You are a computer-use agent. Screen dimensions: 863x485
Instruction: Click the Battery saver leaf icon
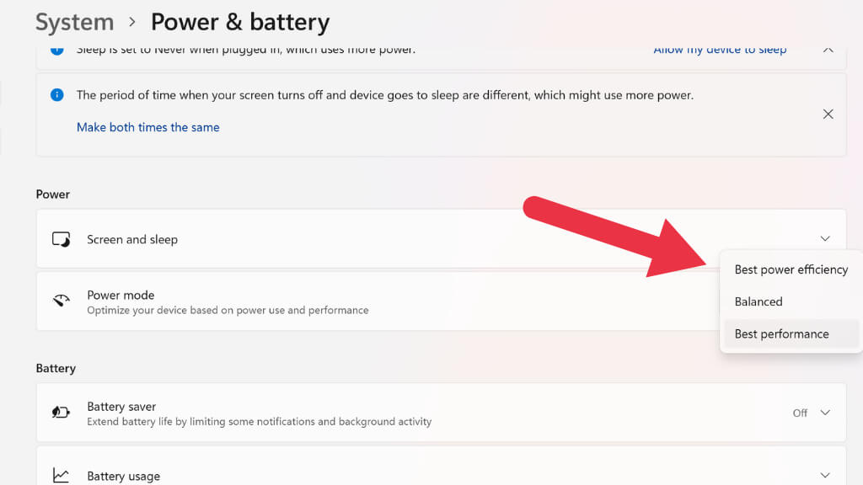click(x=61, y=413)
